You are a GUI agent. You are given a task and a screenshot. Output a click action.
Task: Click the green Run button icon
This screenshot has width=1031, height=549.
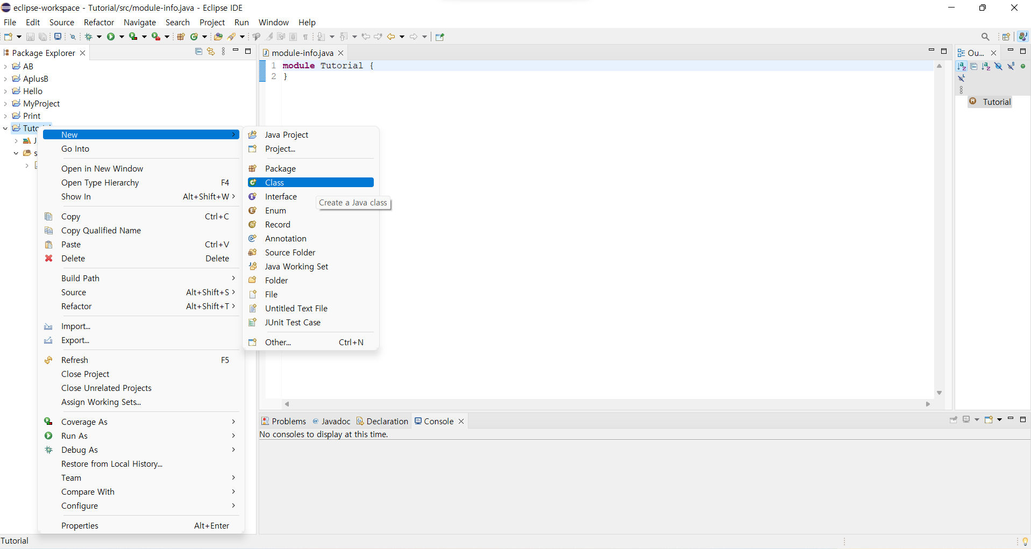[x=111, y=37]
